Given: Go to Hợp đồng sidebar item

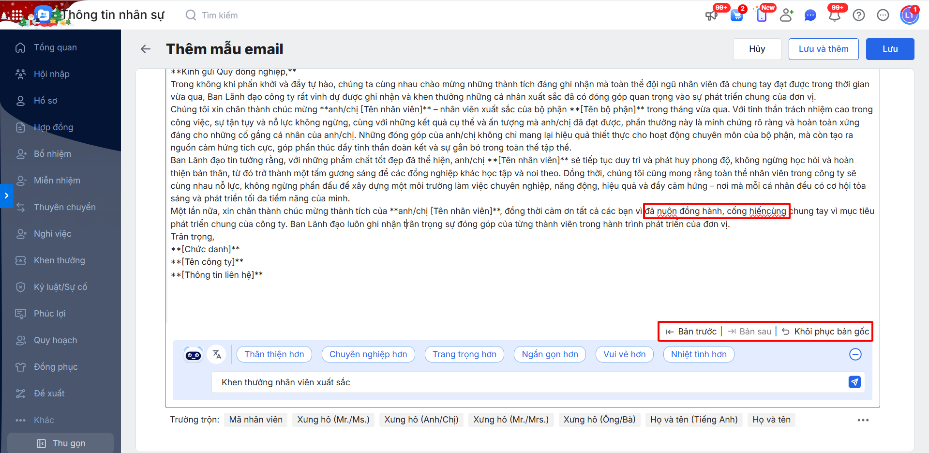Looking at the screenshot, I should coord(53,127).
